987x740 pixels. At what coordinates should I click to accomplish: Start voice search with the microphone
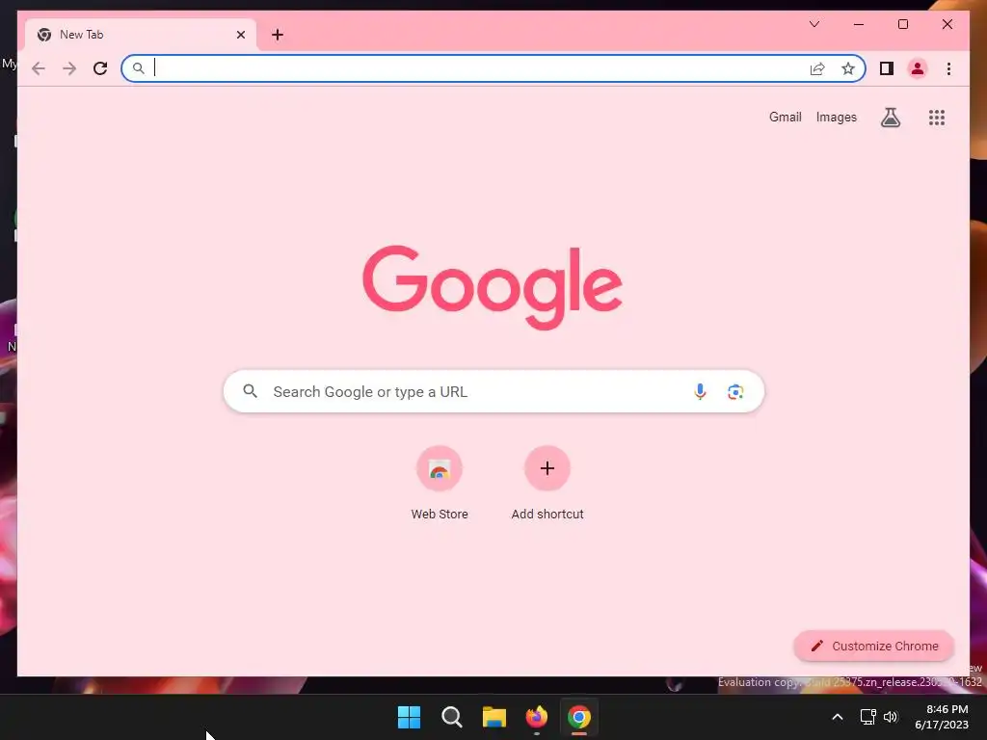click(700, 391)
